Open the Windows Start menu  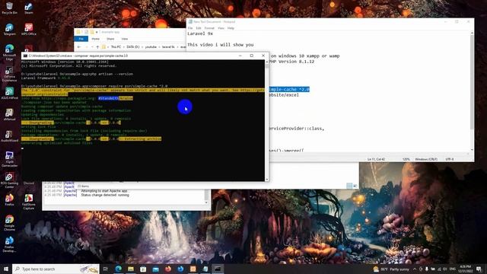point(6,269)
